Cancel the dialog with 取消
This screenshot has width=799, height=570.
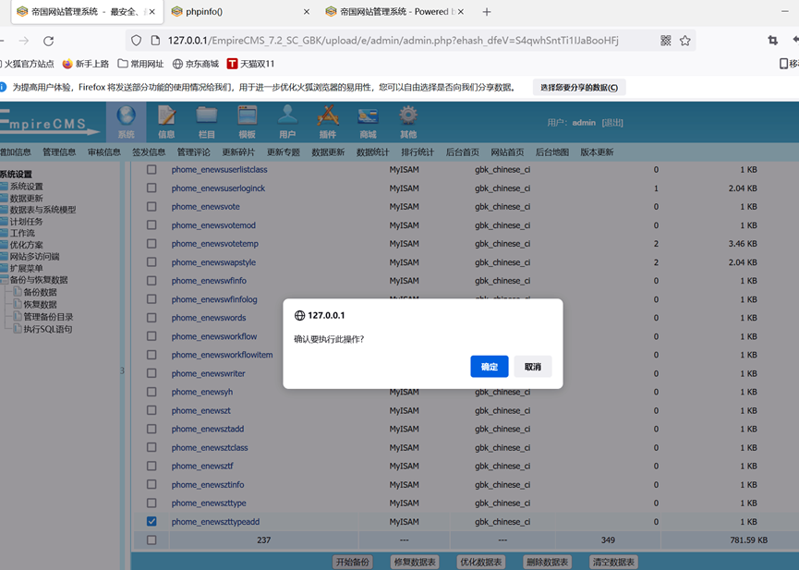pos(532,367)
